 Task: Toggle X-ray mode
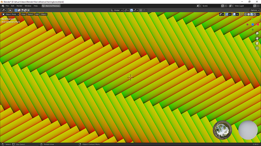[242, 14]
